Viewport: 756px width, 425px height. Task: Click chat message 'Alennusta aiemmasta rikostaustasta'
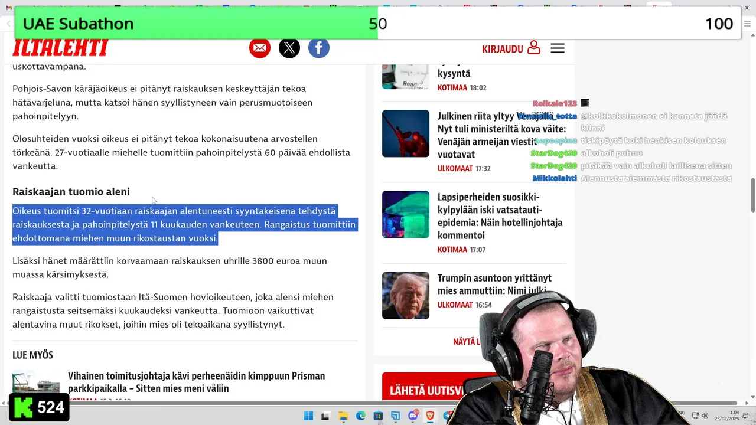tap(656, 178)
